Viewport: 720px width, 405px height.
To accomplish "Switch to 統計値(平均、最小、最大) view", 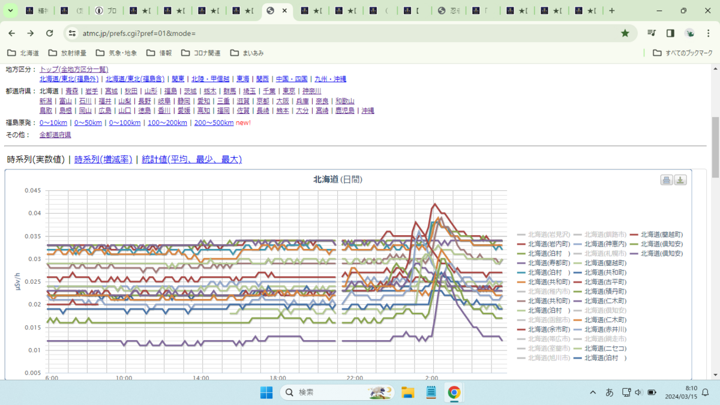I will pyautogui.click(x=191, y=160).
